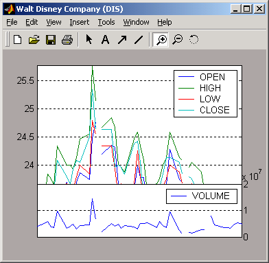The image size is (269, 263).
Task: Click the red LOW line sample in legend
Action: point(186,99)
